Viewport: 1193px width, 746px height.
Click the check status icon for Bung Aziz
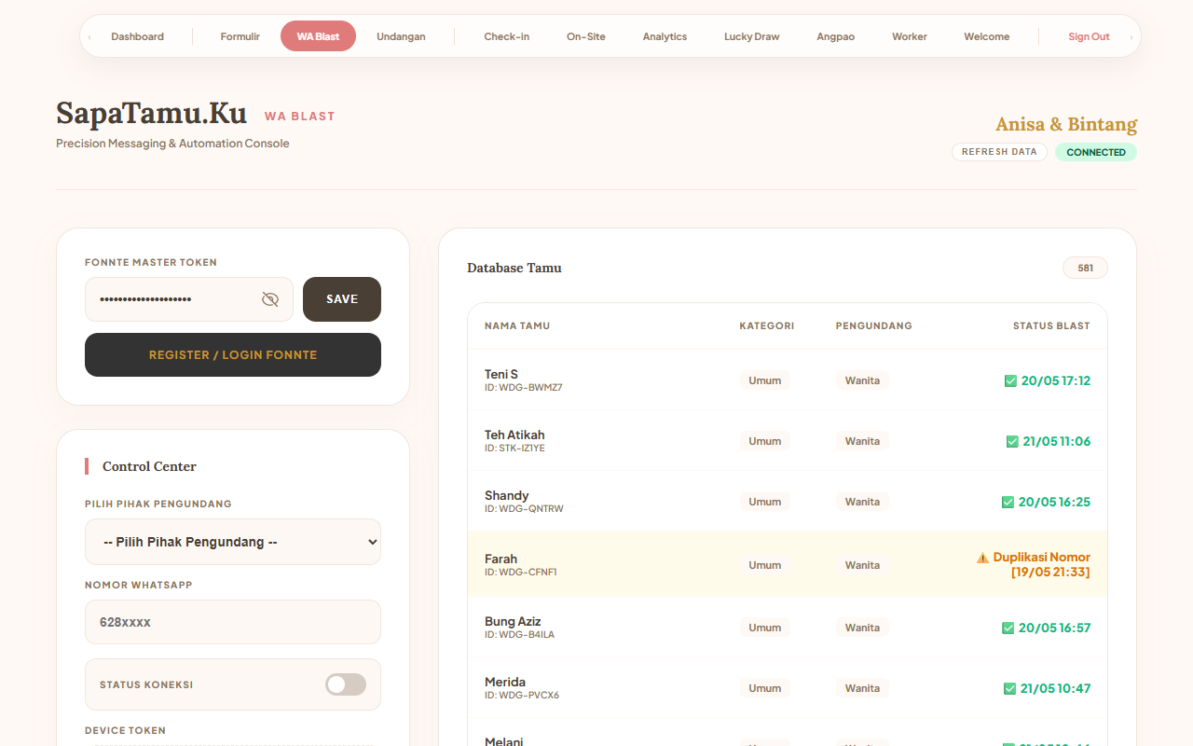click(x=1008, y=628)
